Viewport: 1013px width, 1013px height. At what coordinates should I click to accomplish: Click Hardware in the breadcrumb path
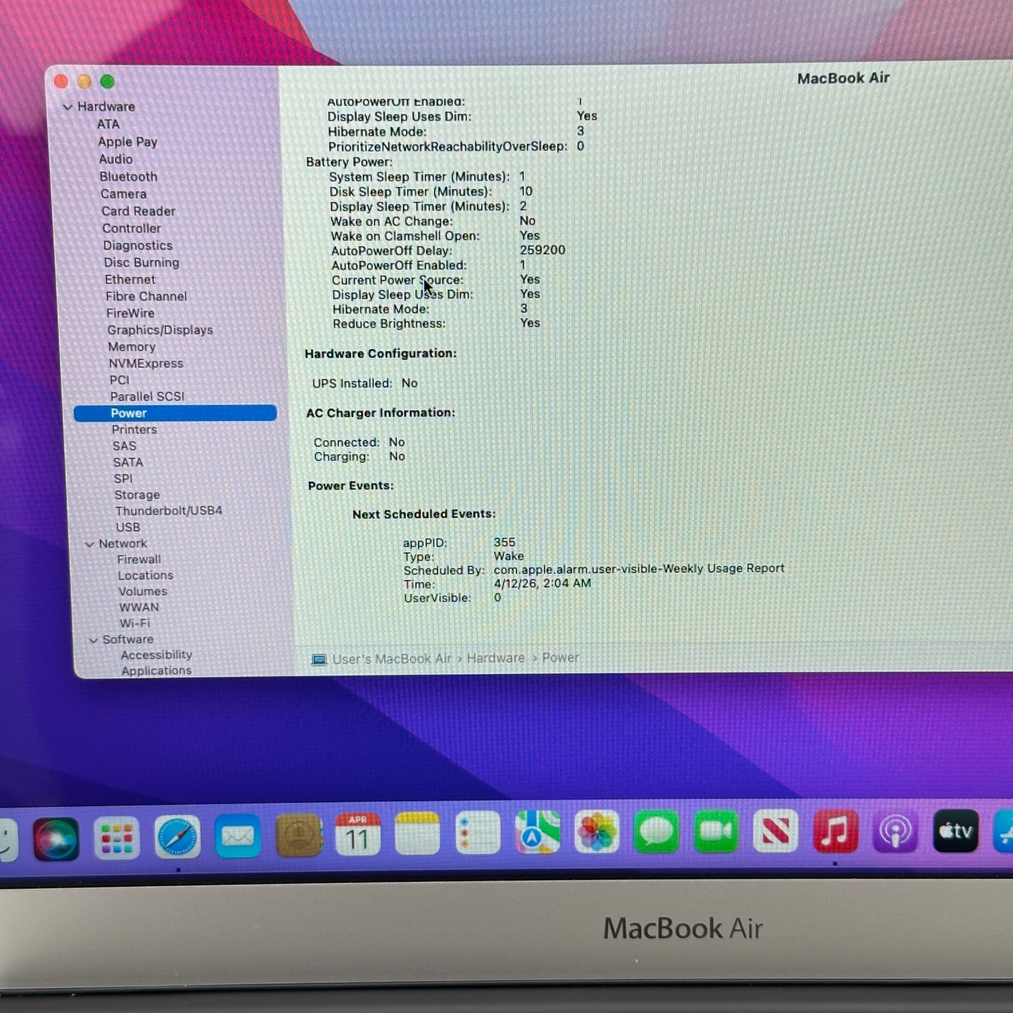[x=496, y=658]
